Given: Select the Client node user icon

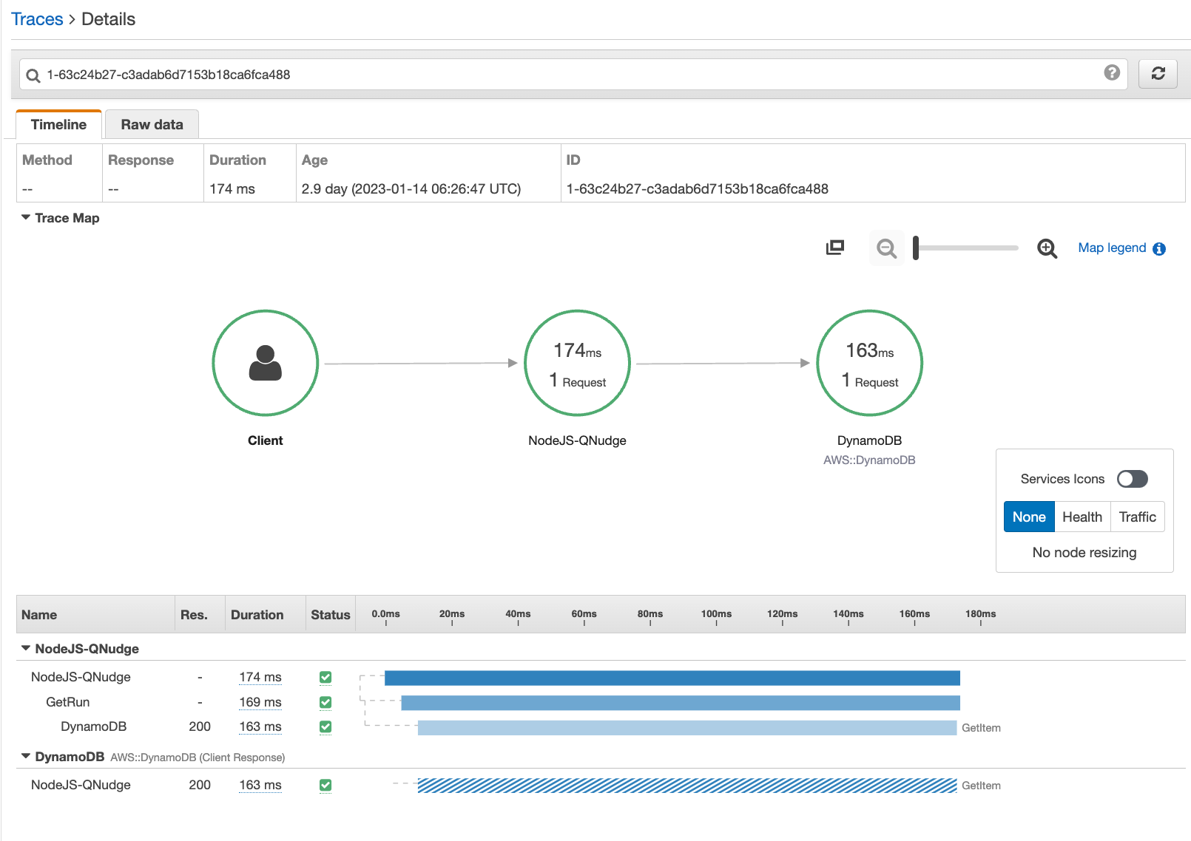Looking at the screenshot, I should (266, 363).
